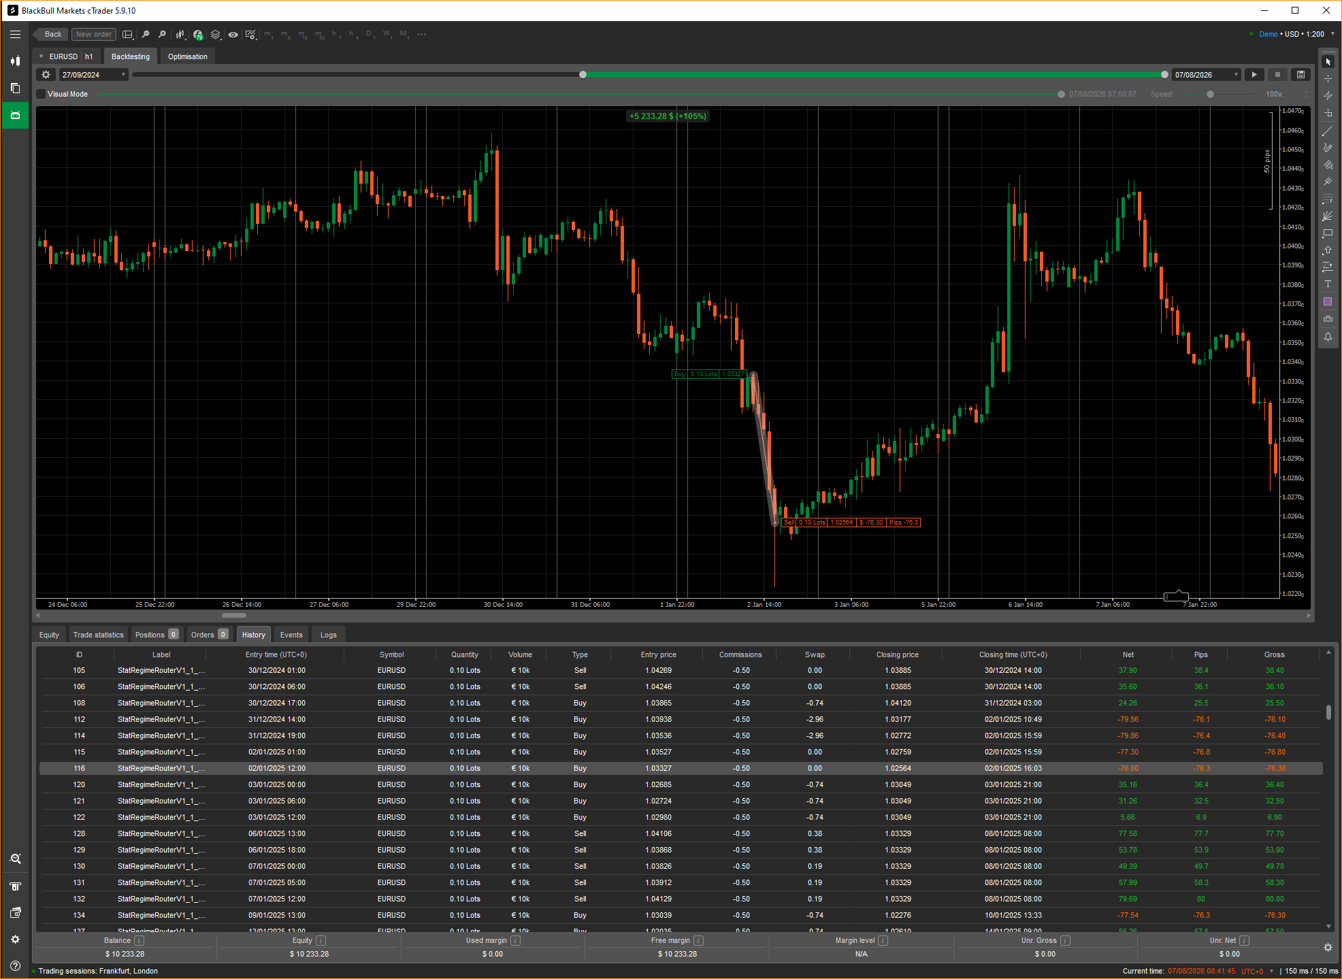Open the Positions 0 tab
Screen dimensions: 1342x979
(156, 635)
